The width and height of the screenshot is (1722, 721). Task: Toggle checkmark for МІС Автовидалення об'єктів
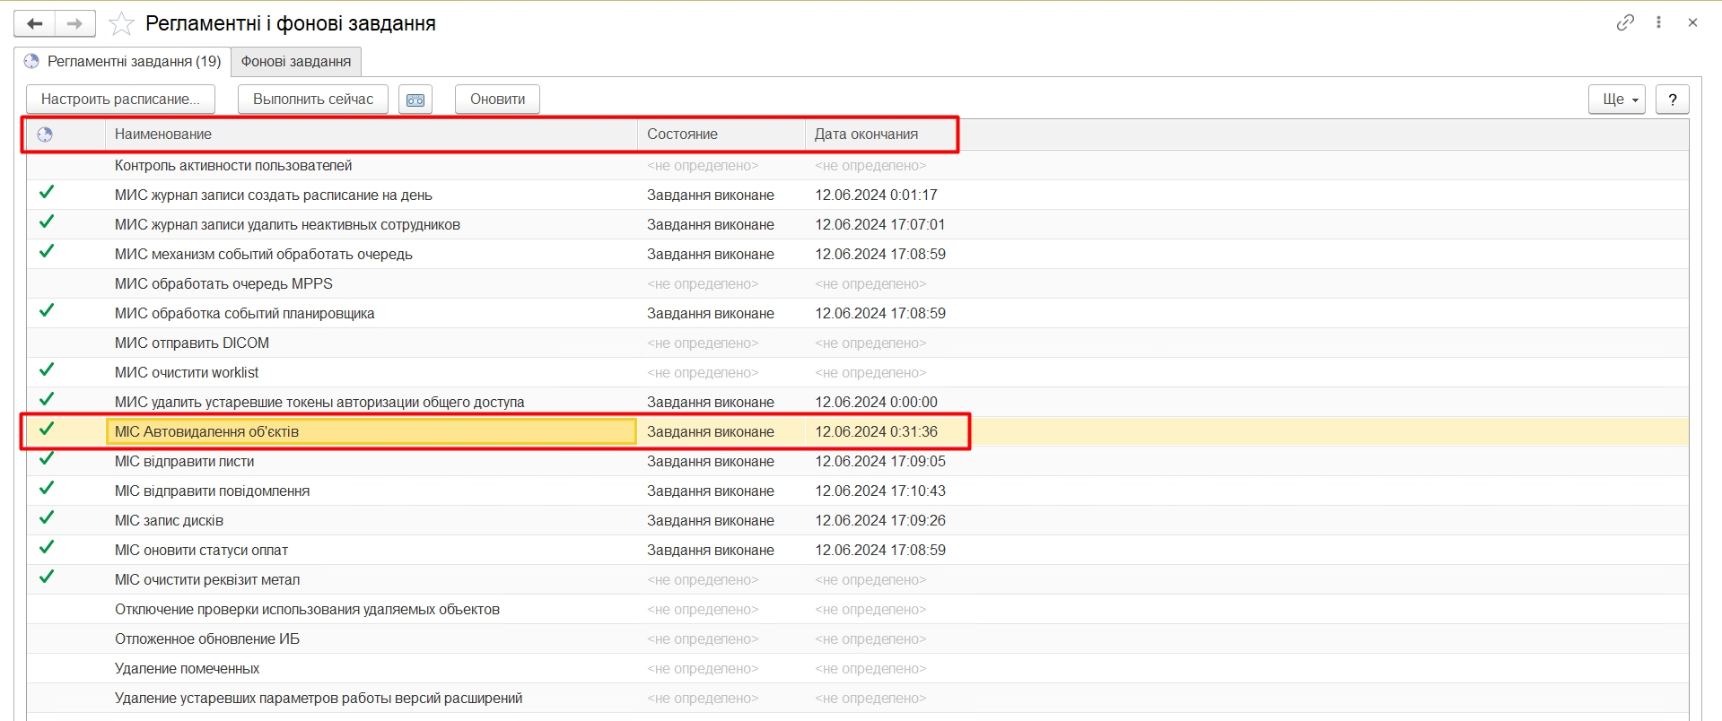click(x=47, y=430)
